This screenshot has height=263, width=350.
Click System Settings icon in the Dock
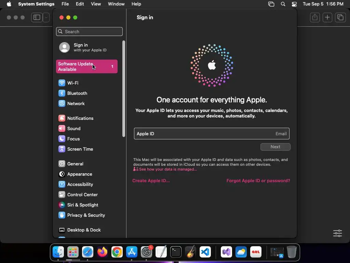point(146,252)
